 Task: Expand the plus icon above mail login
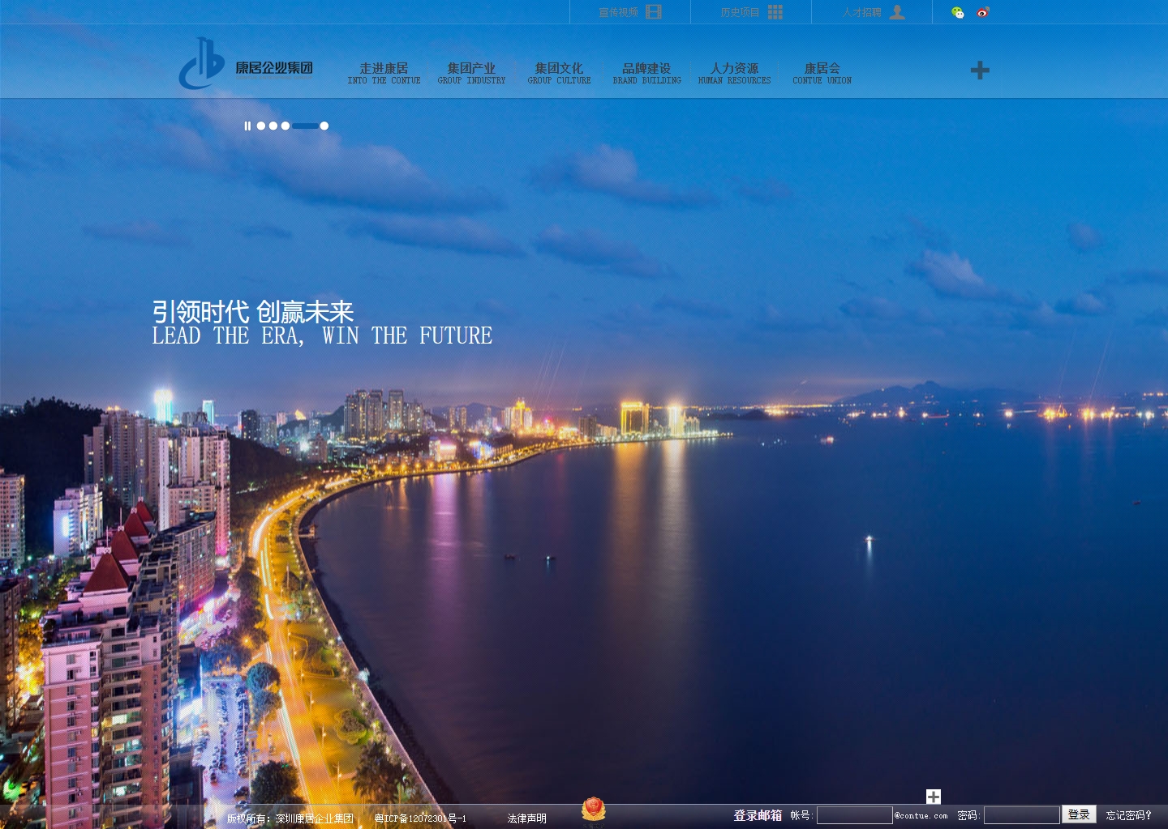click(x=934, y=797)
